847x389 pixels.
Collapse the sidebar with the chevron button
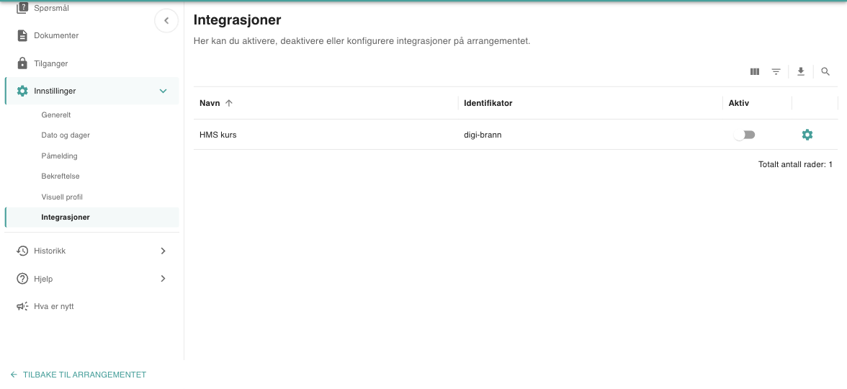pyautogui.click(x=166, y=21)
